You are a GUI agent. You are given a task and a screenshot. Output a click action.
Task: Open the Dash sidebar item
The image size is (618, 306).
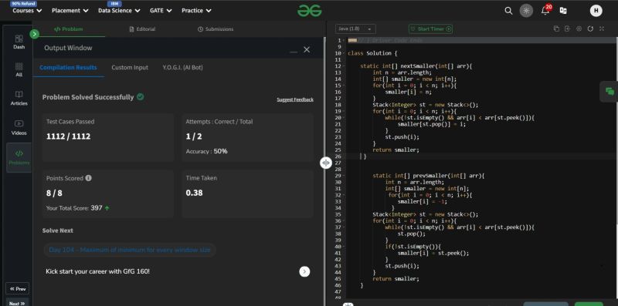(x=19, y=42)
